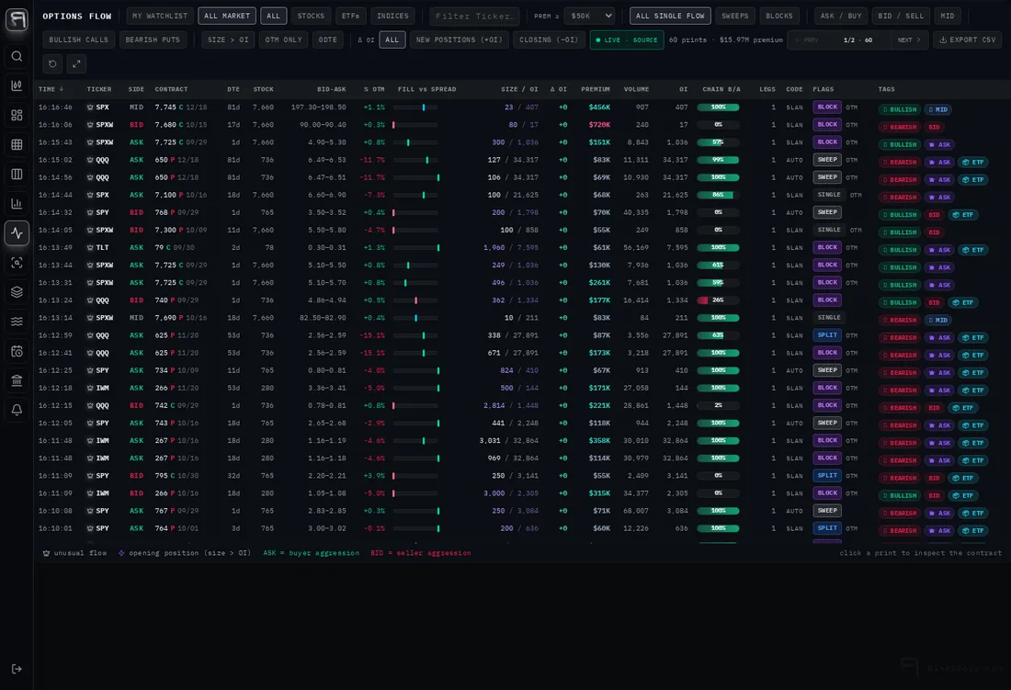Screen dimensions: 1011x690
Task: Sort by the VOLUME column header
Action: click(636, 89)
